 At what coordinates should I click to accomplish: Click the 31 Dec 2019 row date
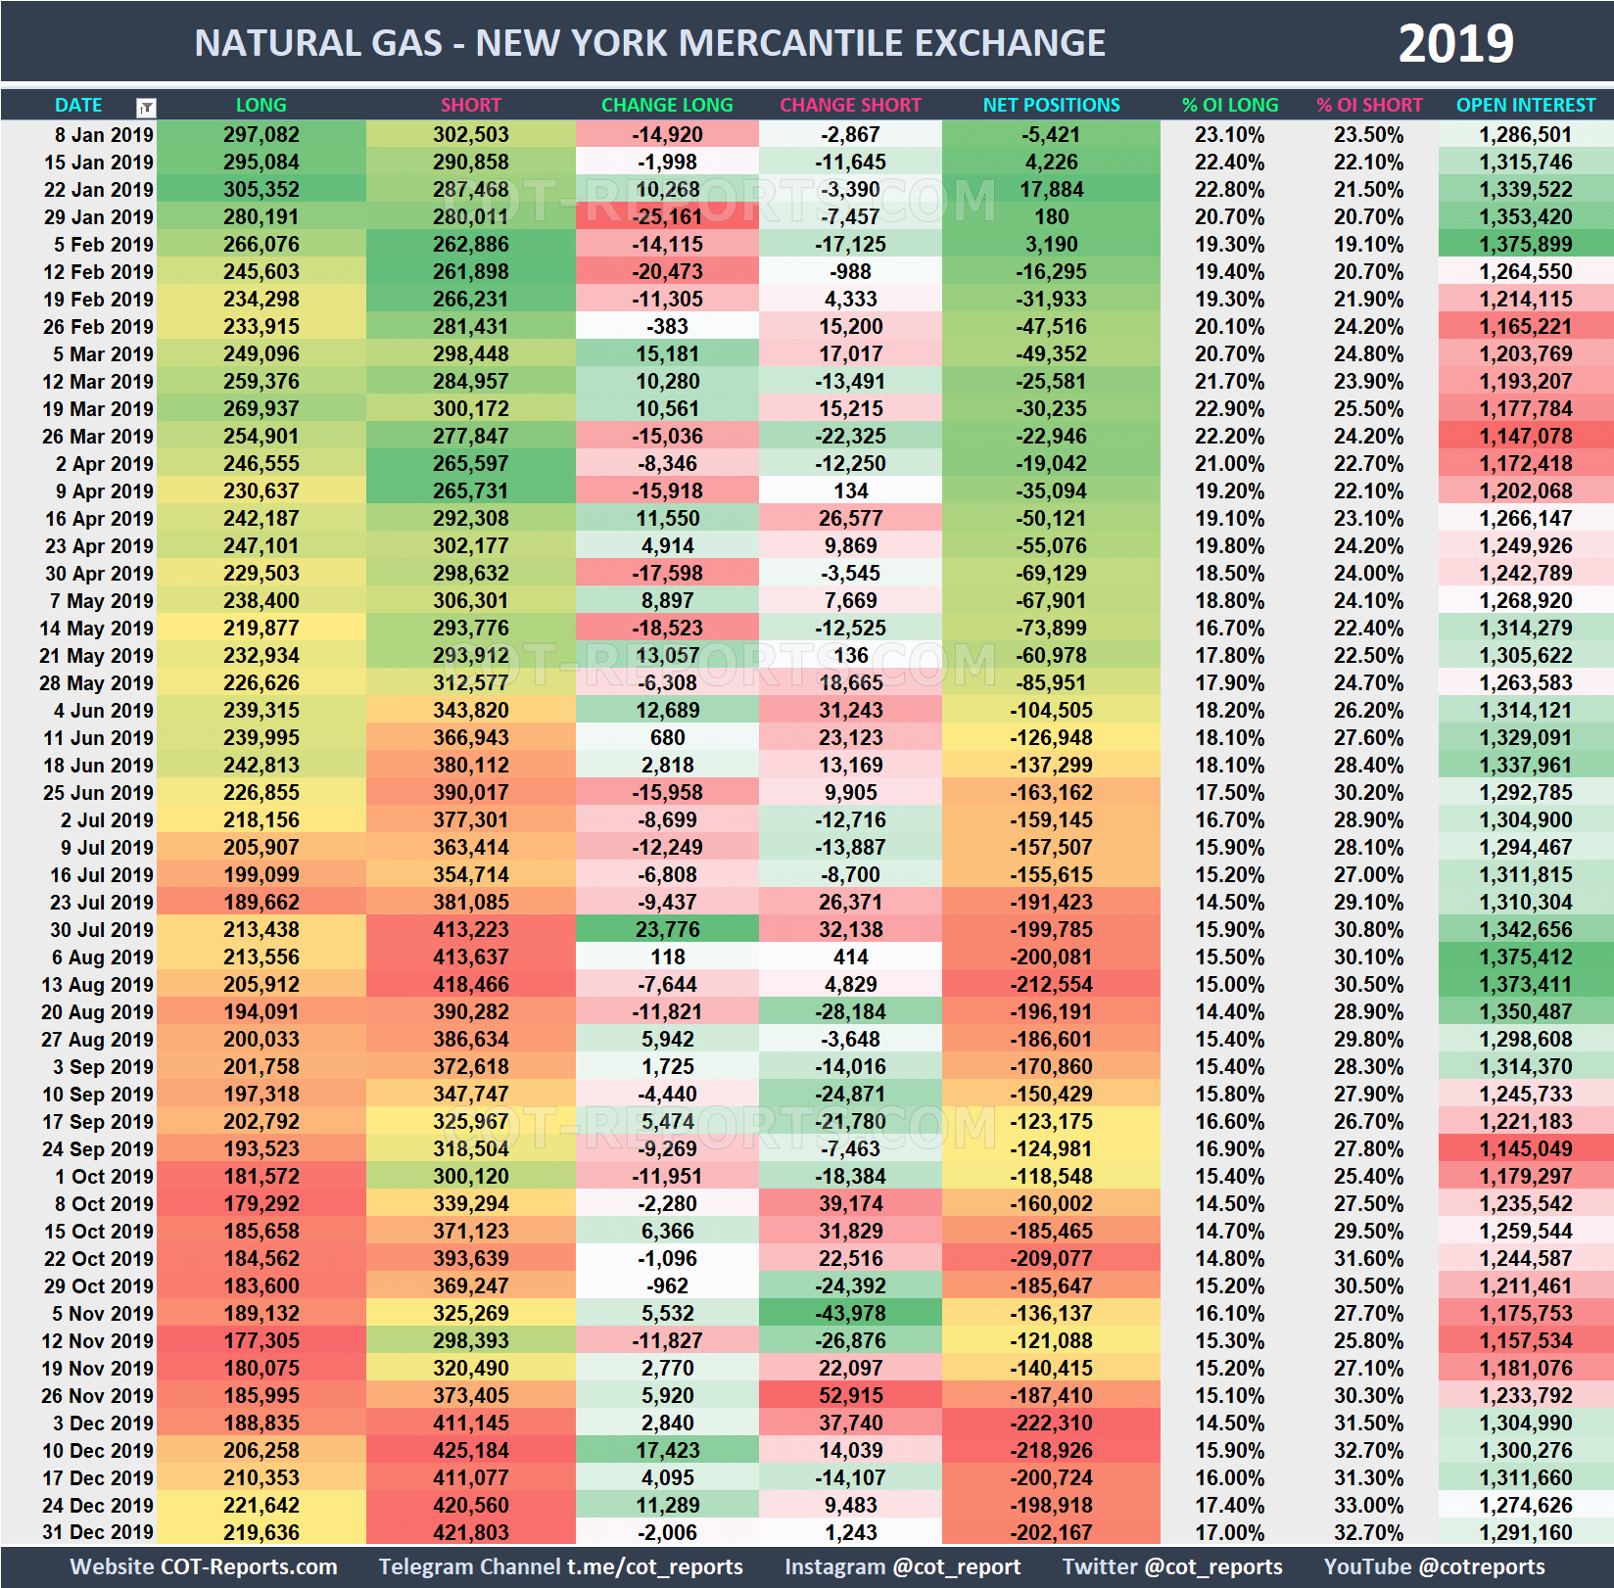98,1532
